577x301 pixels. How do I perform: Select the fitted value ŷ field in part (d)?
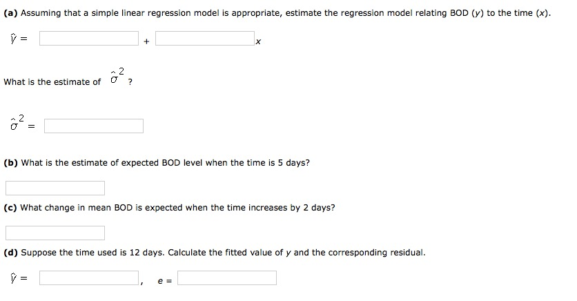coord(89,278)
